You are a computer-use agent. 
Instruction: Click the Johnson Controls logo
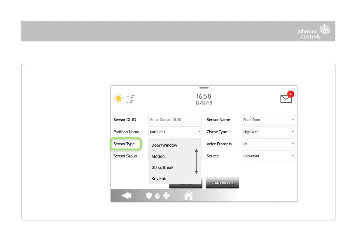314,32
